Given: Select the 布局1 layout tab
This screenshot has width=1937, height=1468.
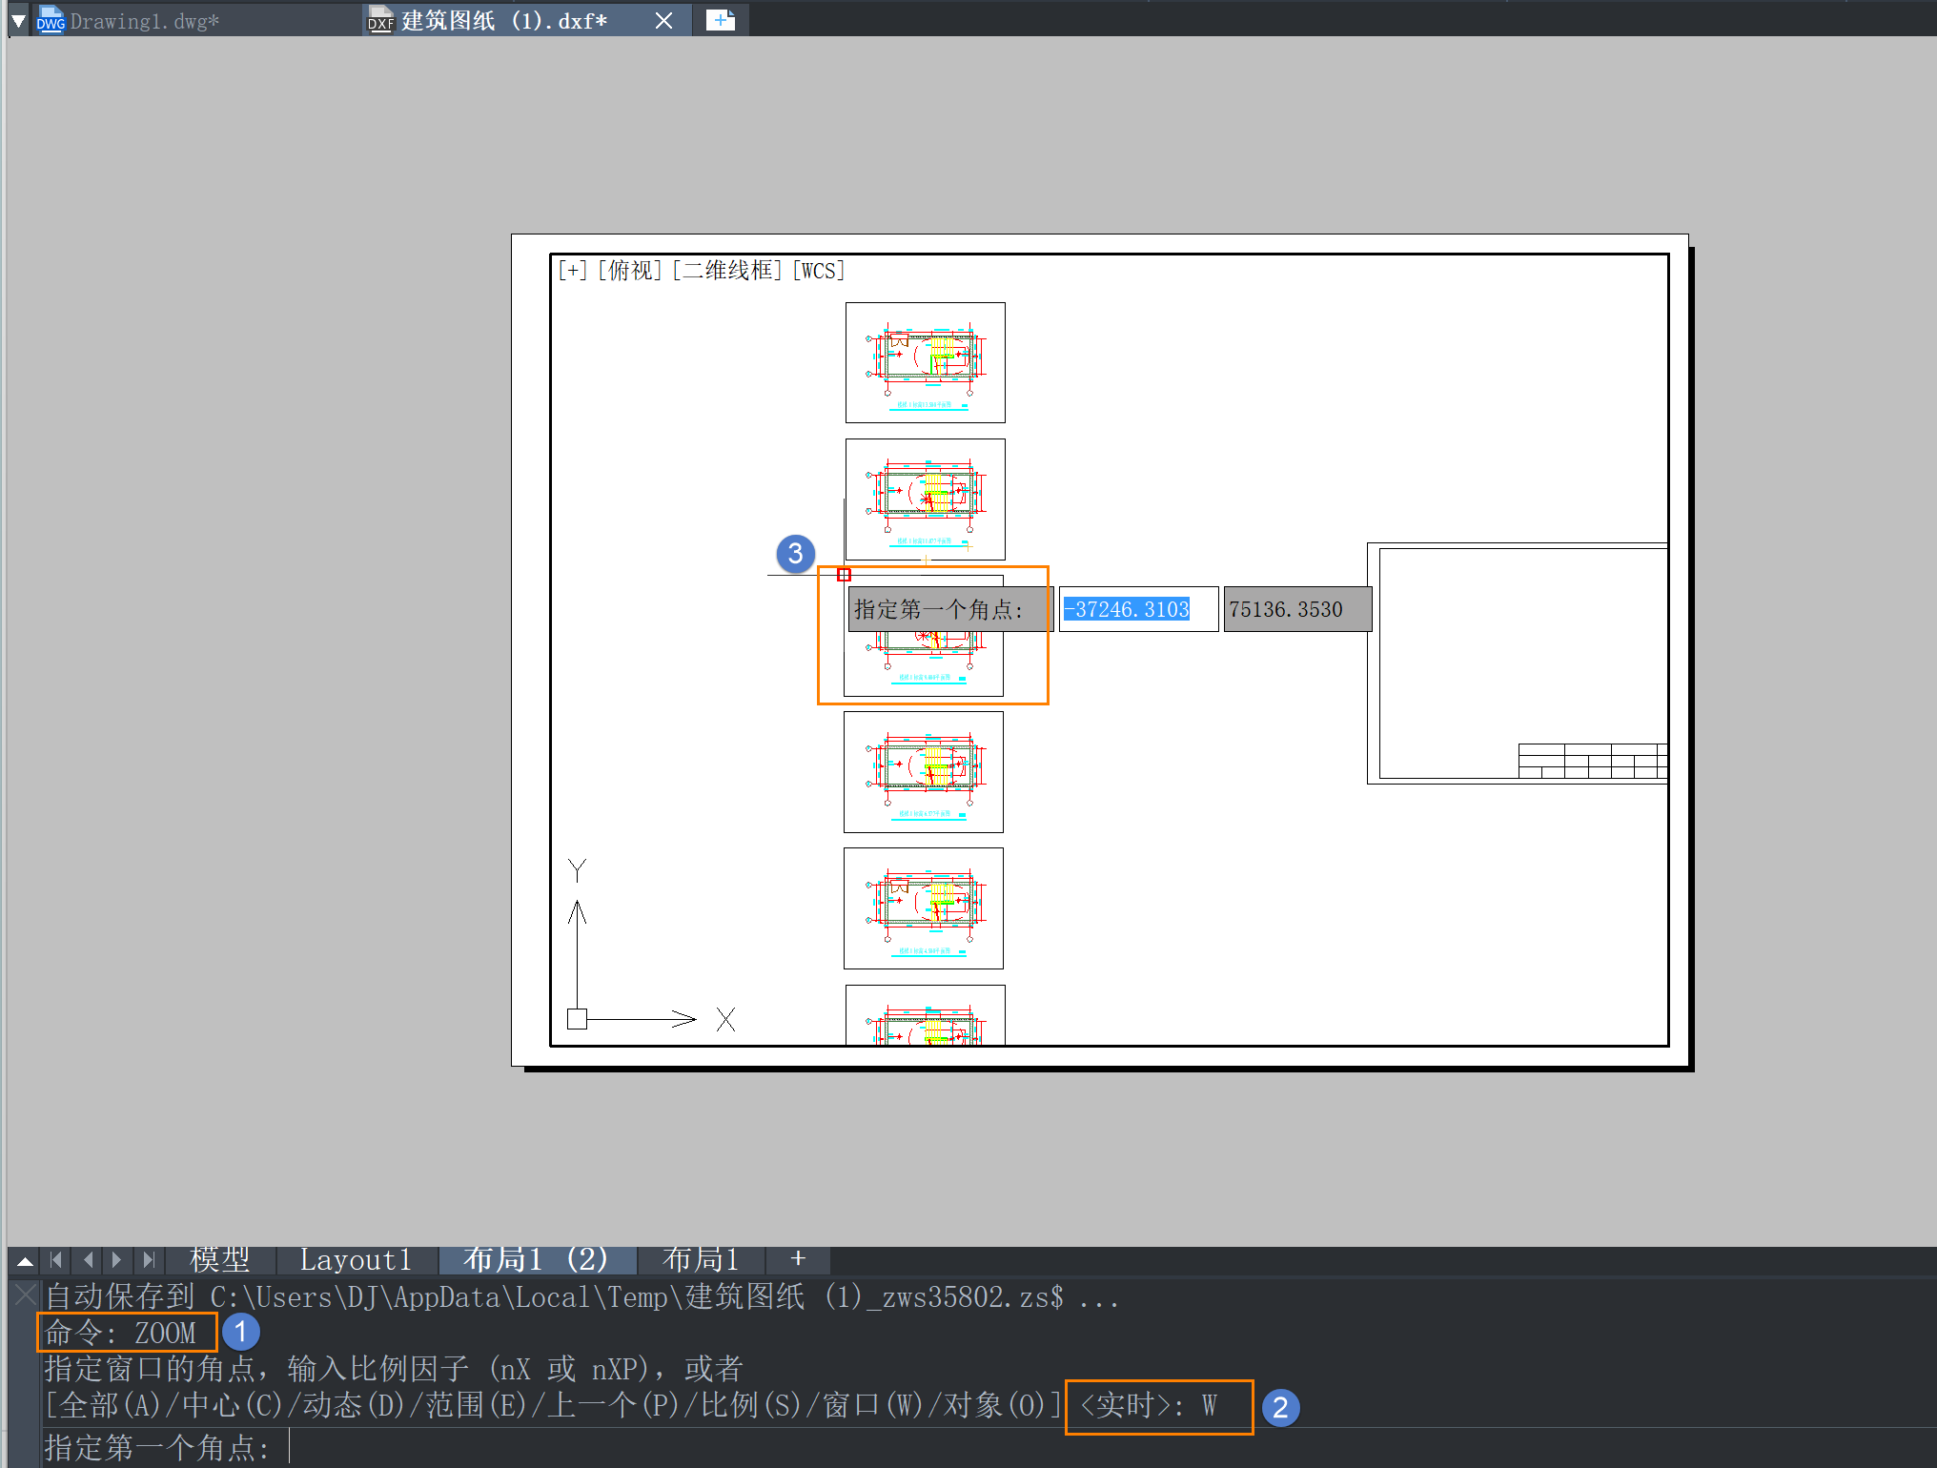Looking at the screenshot, I should pos(700,1260).
